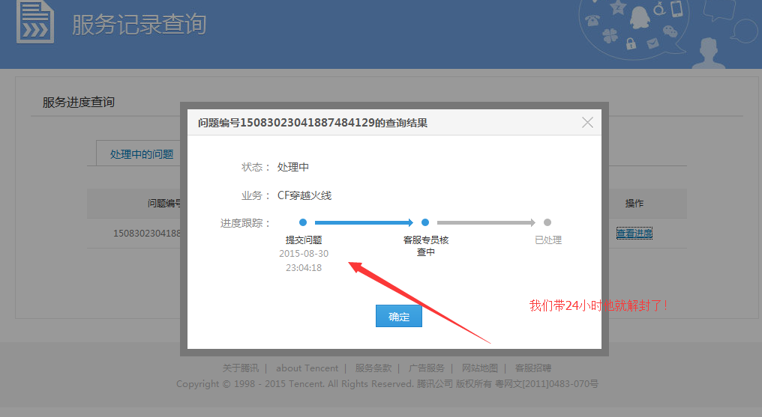This screenshot has width=762, height=417.
Task: Click the 操作 column header
Action: [634, 203]
